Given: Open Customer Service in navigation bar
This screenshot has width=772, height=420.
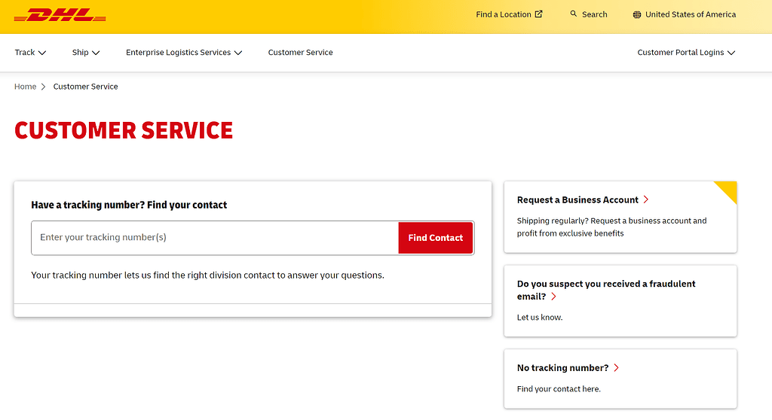Looking at the screenshot, I should click(x=300, y=53).
